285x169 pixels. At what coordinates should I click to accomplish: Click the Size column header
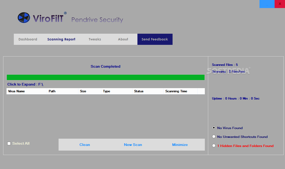point(90,91)
